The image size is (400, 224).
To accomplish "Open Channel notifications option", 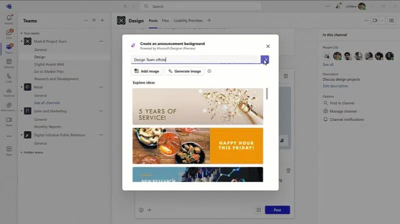I will (x=343, y=119).
